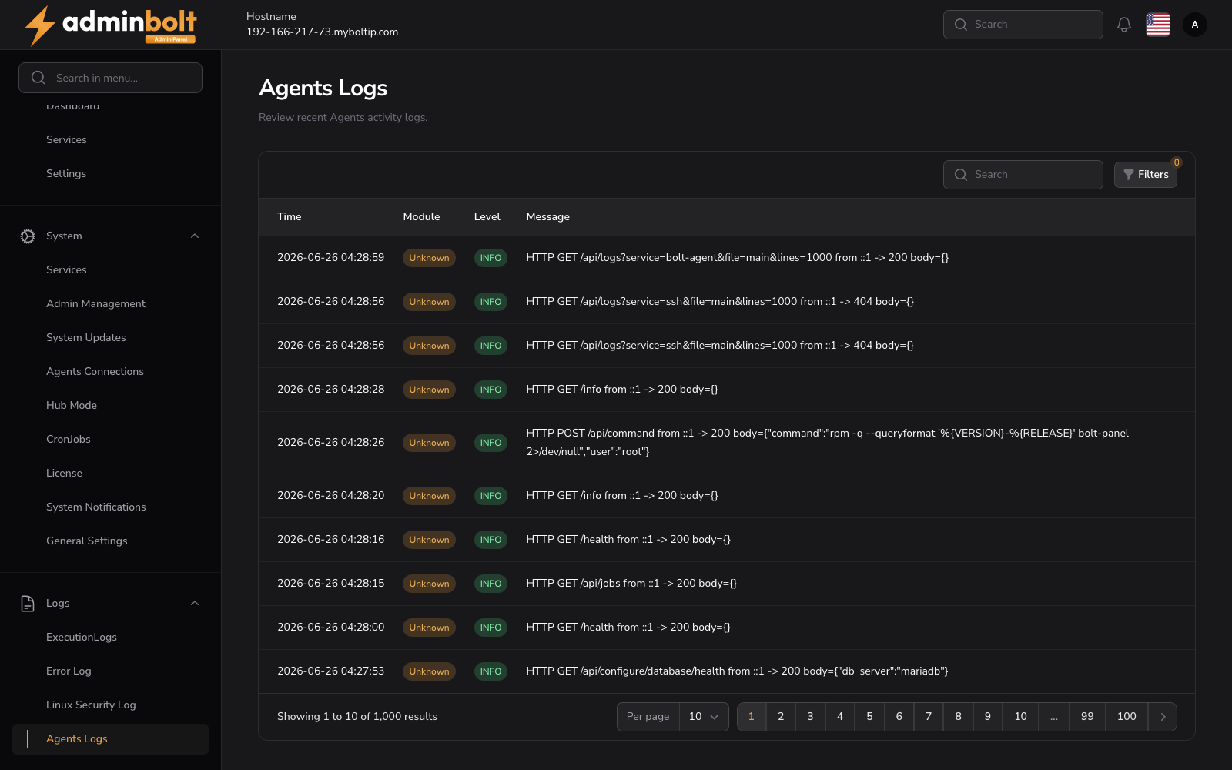1232x770 pixels.
Task: Open the notifications bell
Action: coord(1124,25)
